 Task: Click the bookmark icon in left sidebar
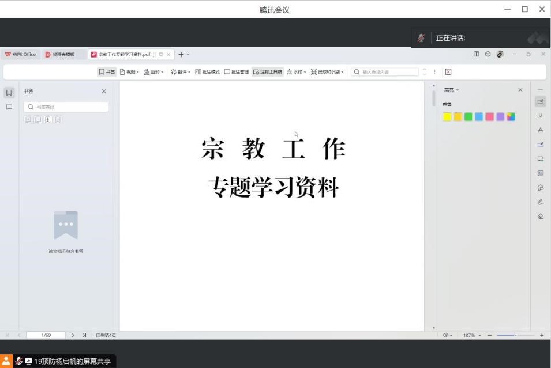9,93
